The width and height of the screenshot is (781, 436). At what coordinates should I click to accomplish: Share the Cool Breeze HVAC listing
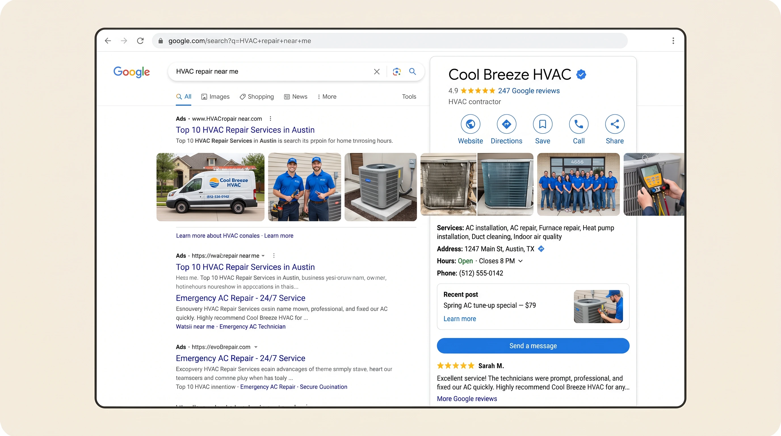point(614,124)
